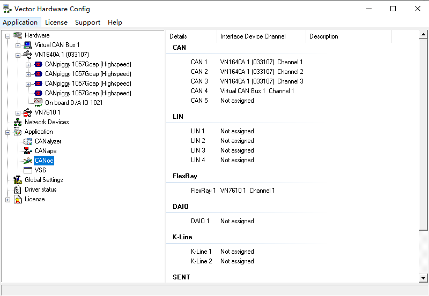Expand the Virtual CAN Bus 1 node

point(18,45)
